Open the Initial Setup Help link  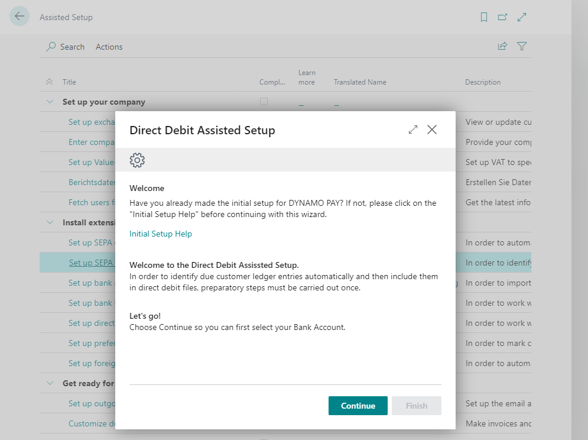pos(161,234)
